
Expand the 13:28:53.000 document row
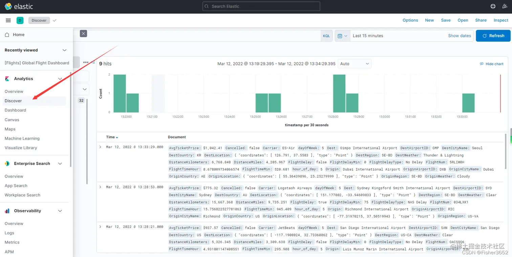click(x=100, y=187)
